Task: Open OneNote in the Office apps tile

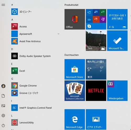Action: pyautogui.click(x=103, y=19)
